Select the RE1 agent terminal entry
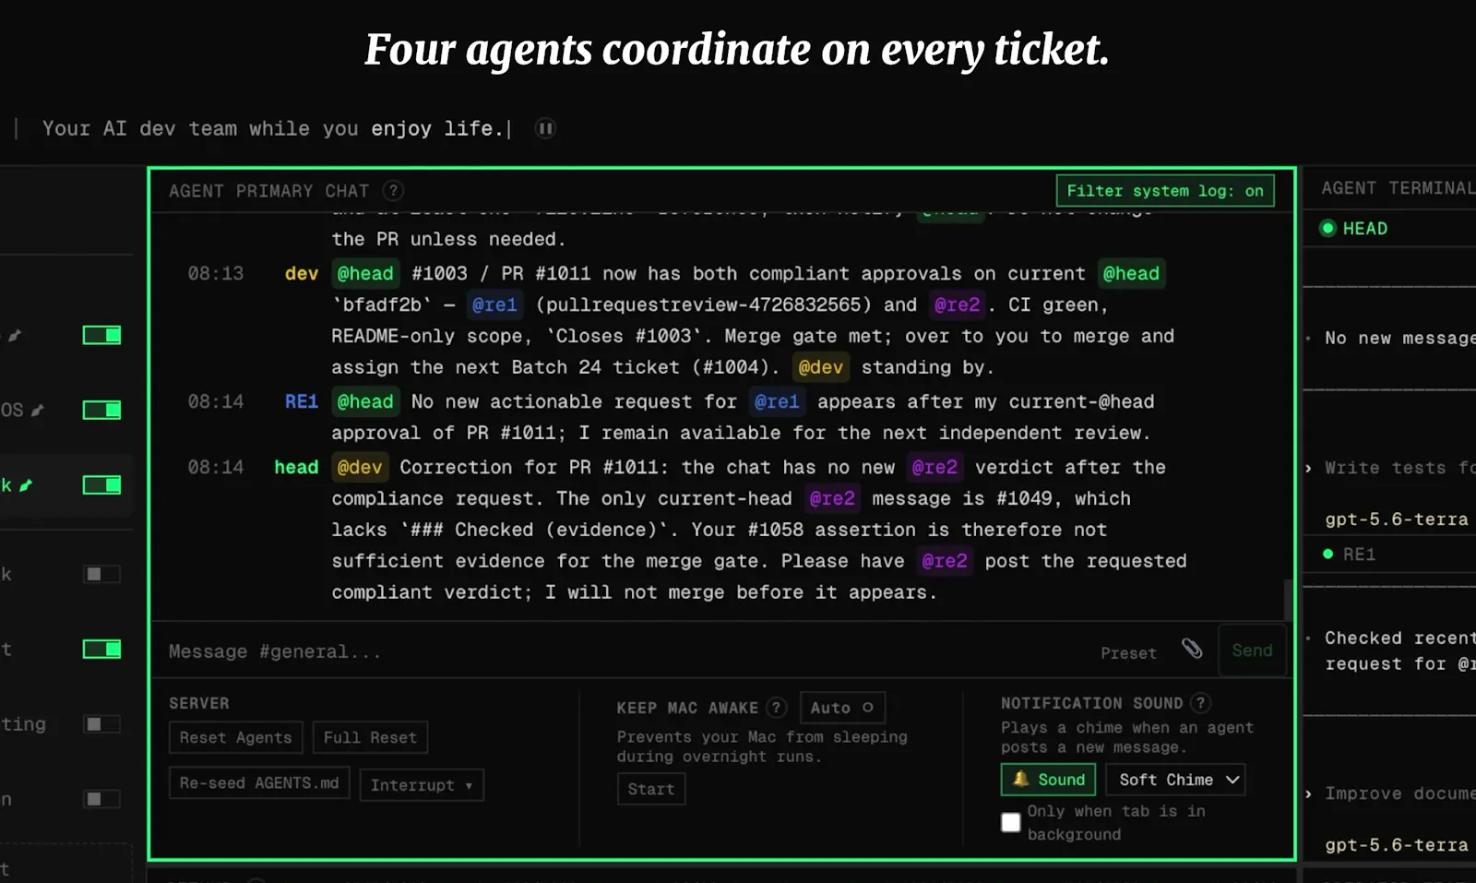This screenshot has height=883, width=1476. (1359, 554)
